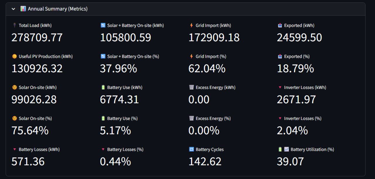Click the battery icon beside Battery Utilization (%)

point(280,149)
